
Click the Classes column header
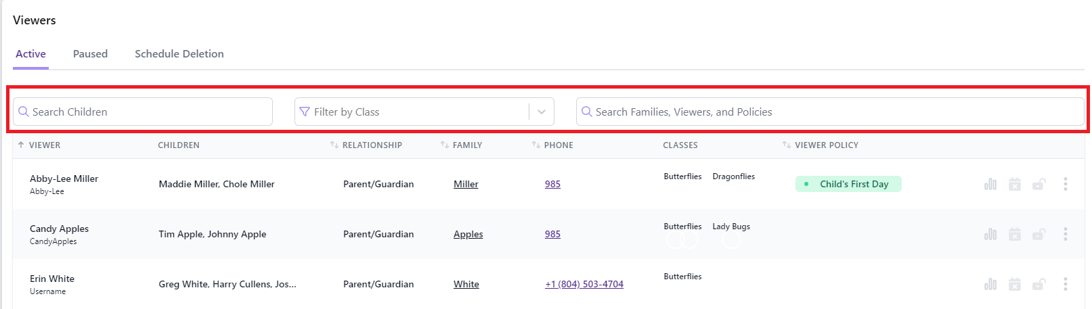click(x=680, y=145)
